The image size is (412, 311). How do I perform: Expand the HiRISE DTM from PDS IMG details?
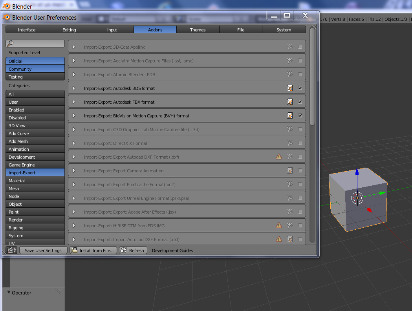coord(74,225)
